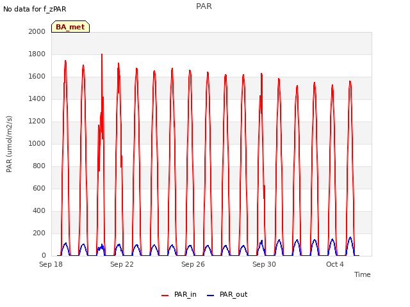This screenshot has height=307, width=410.
Task: Click the 2000 y-axis tick label
Action: coord(37,31)
